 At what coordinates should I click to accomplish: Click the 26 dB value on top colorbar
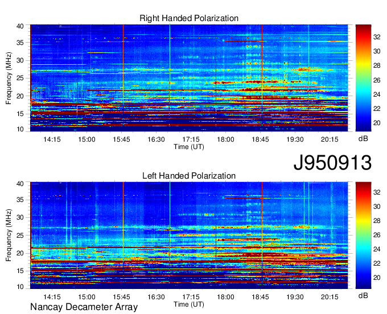tap(377, 80)
